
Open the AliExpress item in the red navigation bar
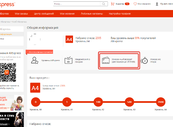coord(4,14)
